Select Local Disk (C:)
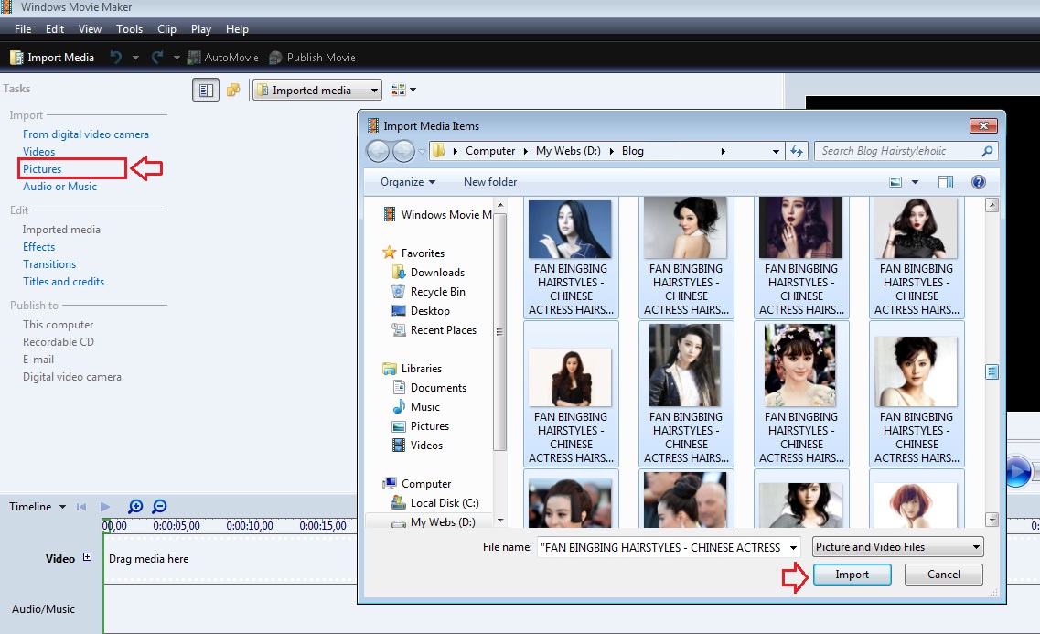 (435, 503)
